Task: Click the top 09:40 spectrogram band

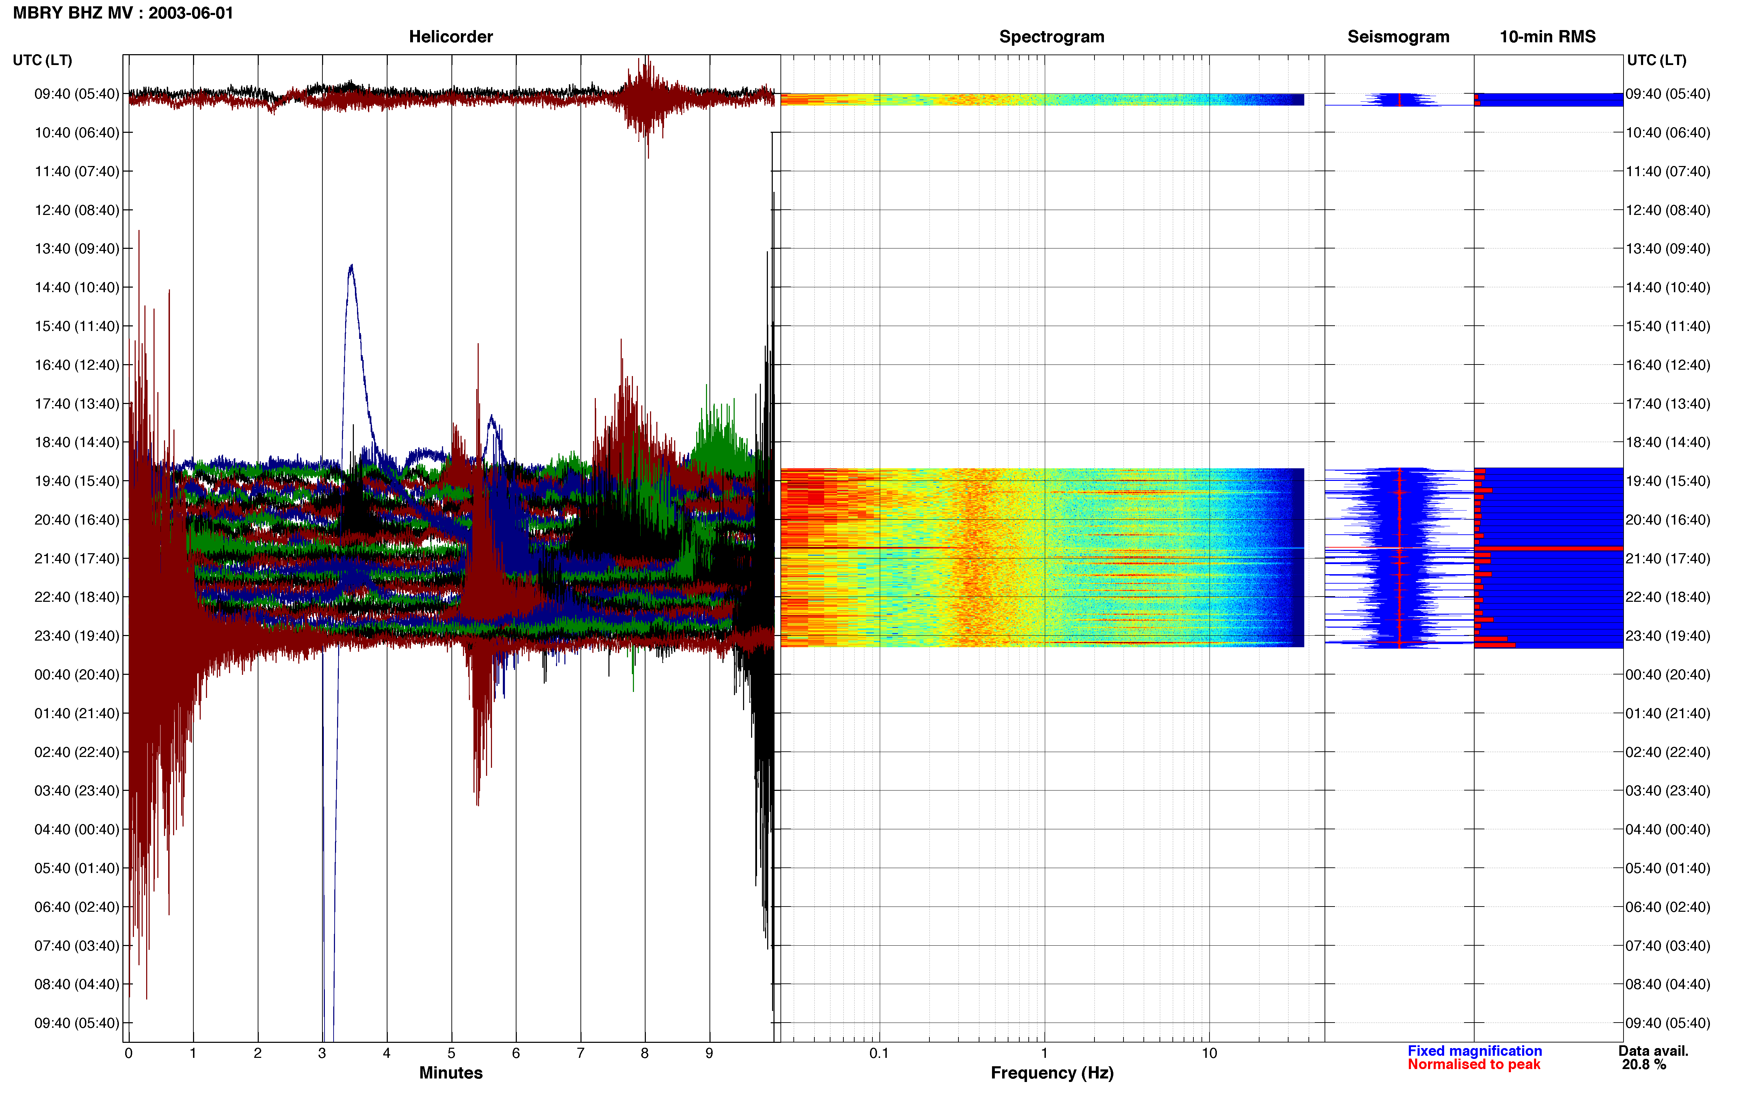Action: point(1042,99)
